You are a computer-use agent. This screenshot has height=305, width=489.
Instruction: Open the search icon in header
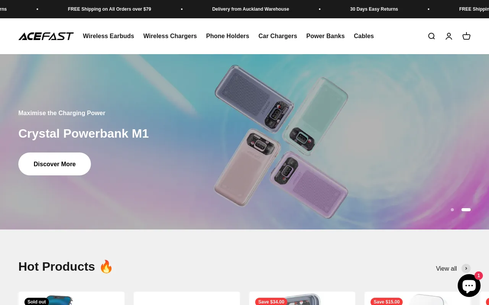[431, 36]
